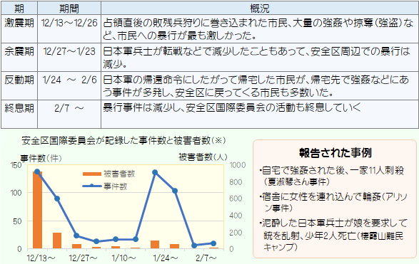Click the 200 tick on the victims axis
The width and height of the screenshot is (419, 264).
(x=236, y=233)
